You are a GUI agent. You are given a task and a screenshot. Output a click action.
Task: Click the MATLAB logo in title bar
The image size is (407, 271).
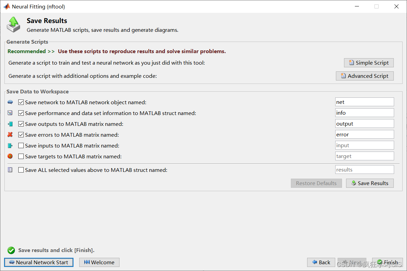click(x=6, y=6)
